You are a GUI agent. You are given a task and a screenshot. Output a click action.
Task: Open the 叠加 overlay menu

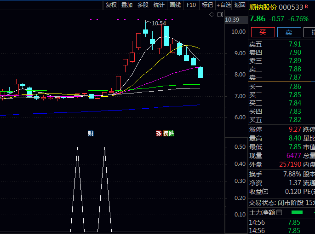click(127, 5)
